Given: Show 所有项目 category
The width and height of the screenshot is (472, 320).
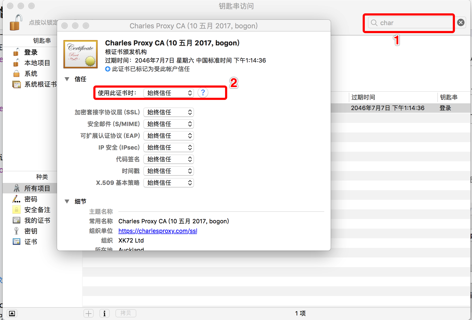Looking at the screenshot, I should click(x=37, y=188).
